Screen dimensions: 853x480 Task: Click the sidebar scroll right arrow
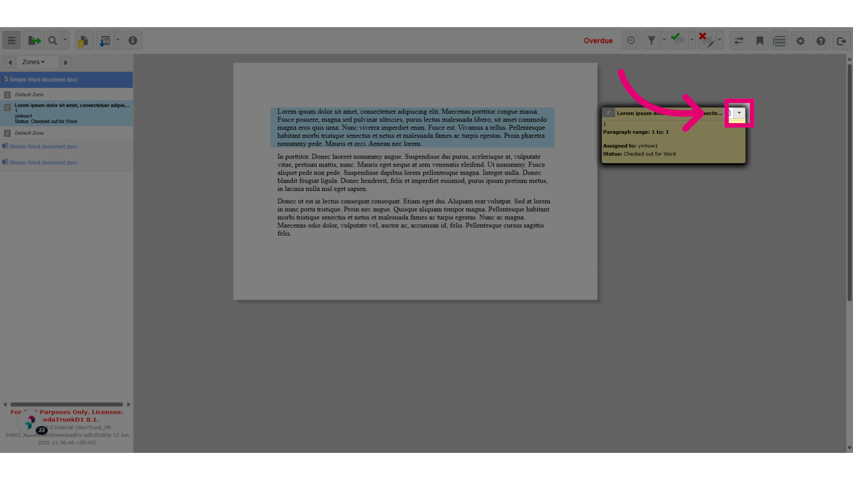(x=128, y=404)
